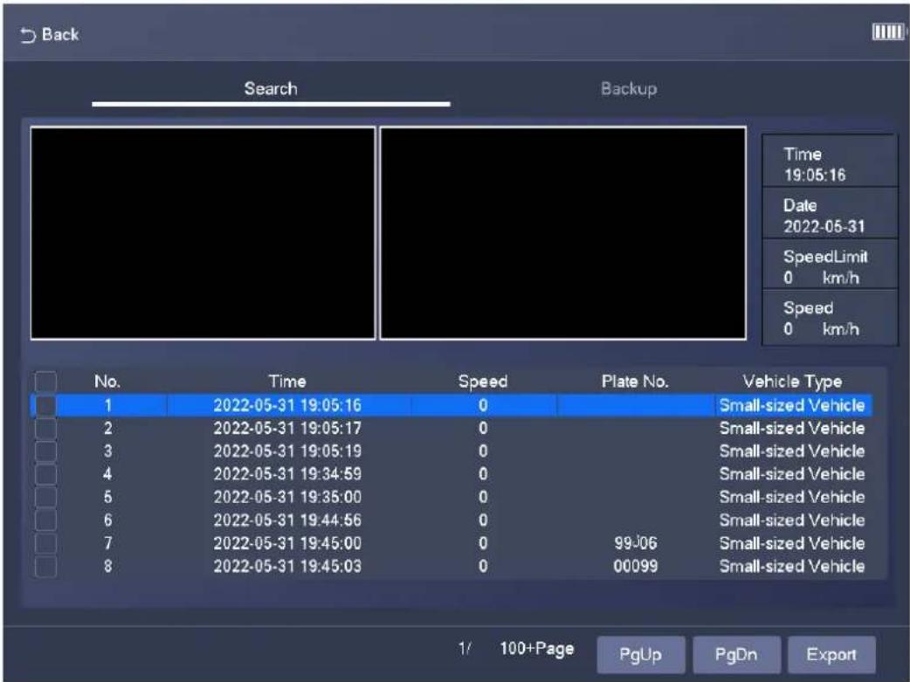
Task: Go to next page with PgDn
Action: coord(736,655)
